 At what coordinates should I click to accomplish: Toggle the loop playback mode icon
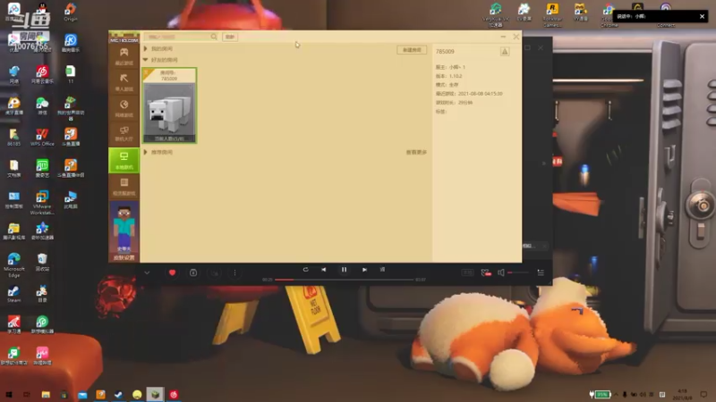point(305,270)
